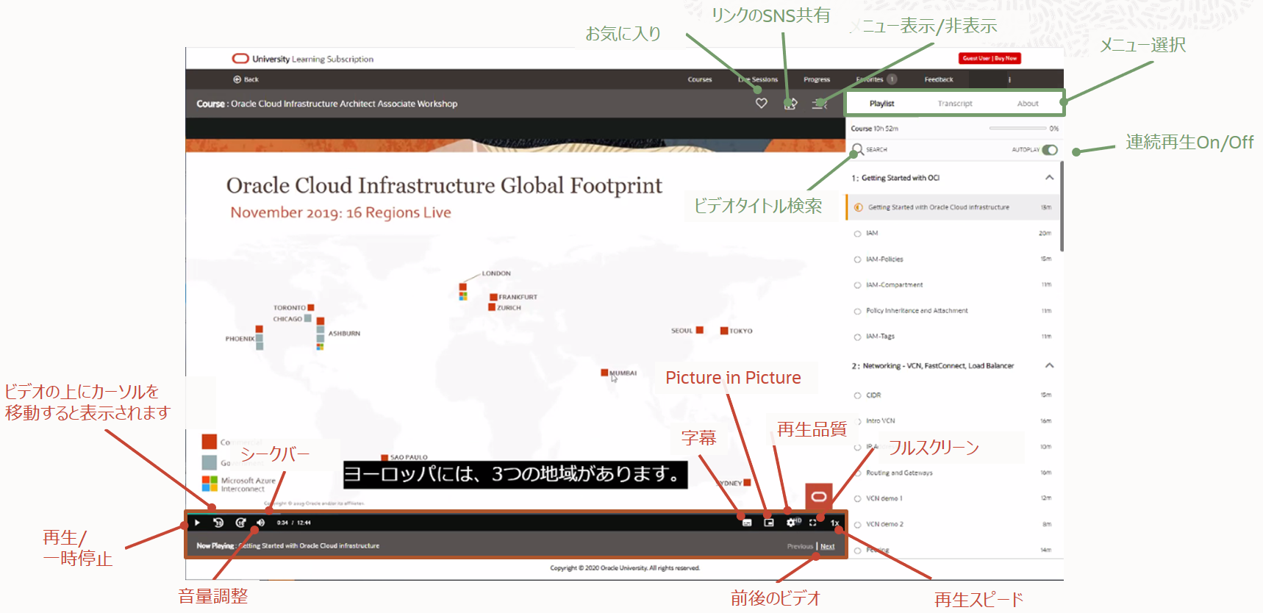Open the About tab
The height and width of the screenshot is (613, 1263).
point(1028,104)
